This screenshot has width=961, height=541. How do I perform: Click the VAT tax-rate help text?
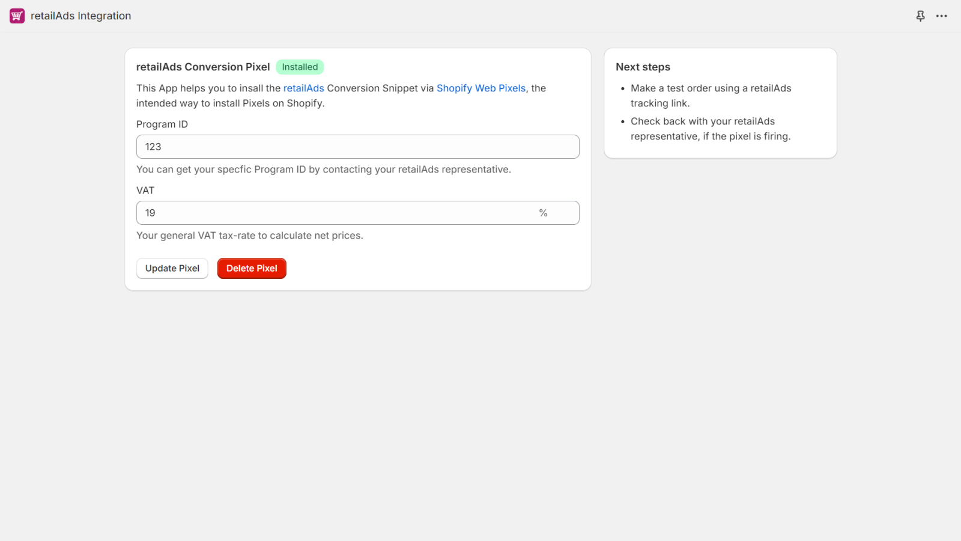coord(249,236)
